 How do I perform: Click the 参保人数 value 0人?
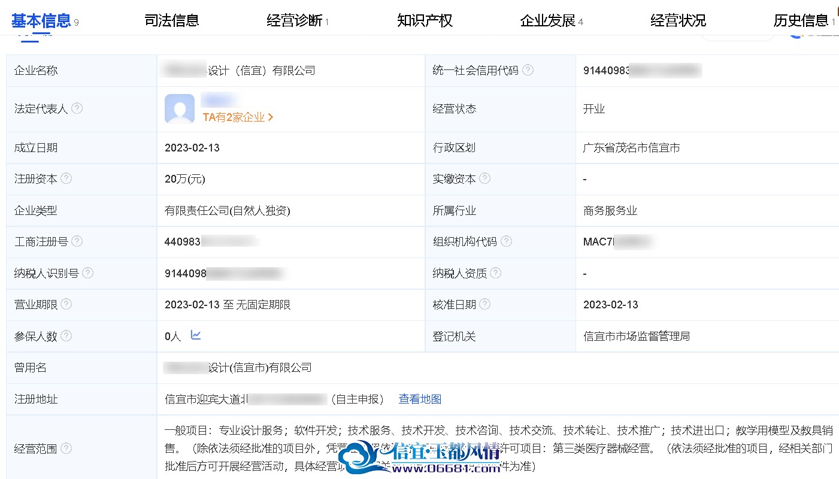(172, 336)
